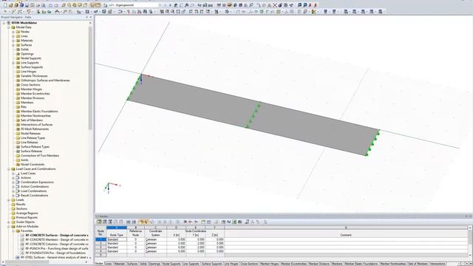This screenshot has width=473, height=266.
Task: Select Surface Supports in navigator tree
Action: click(32, 67)
